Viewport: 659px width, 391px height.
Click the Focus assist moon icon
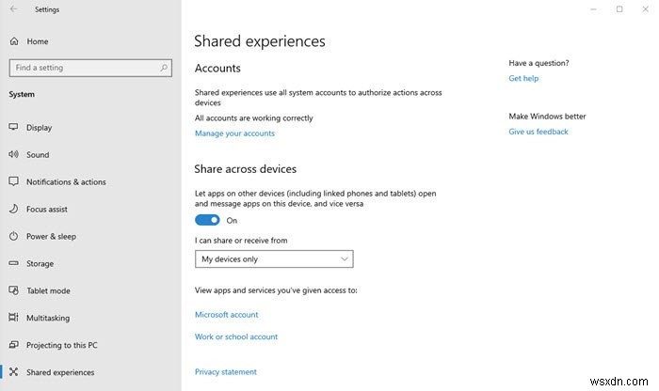click(x=14, y=210)
